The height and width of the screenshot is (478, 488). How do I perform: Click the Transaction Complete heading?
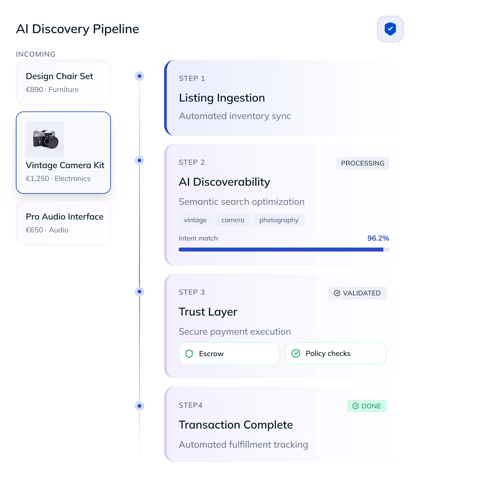[x=236, y=425]
